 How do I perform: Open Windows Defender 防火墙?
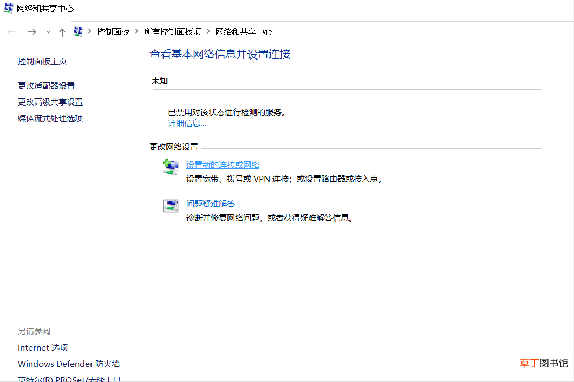coord(69,364)
